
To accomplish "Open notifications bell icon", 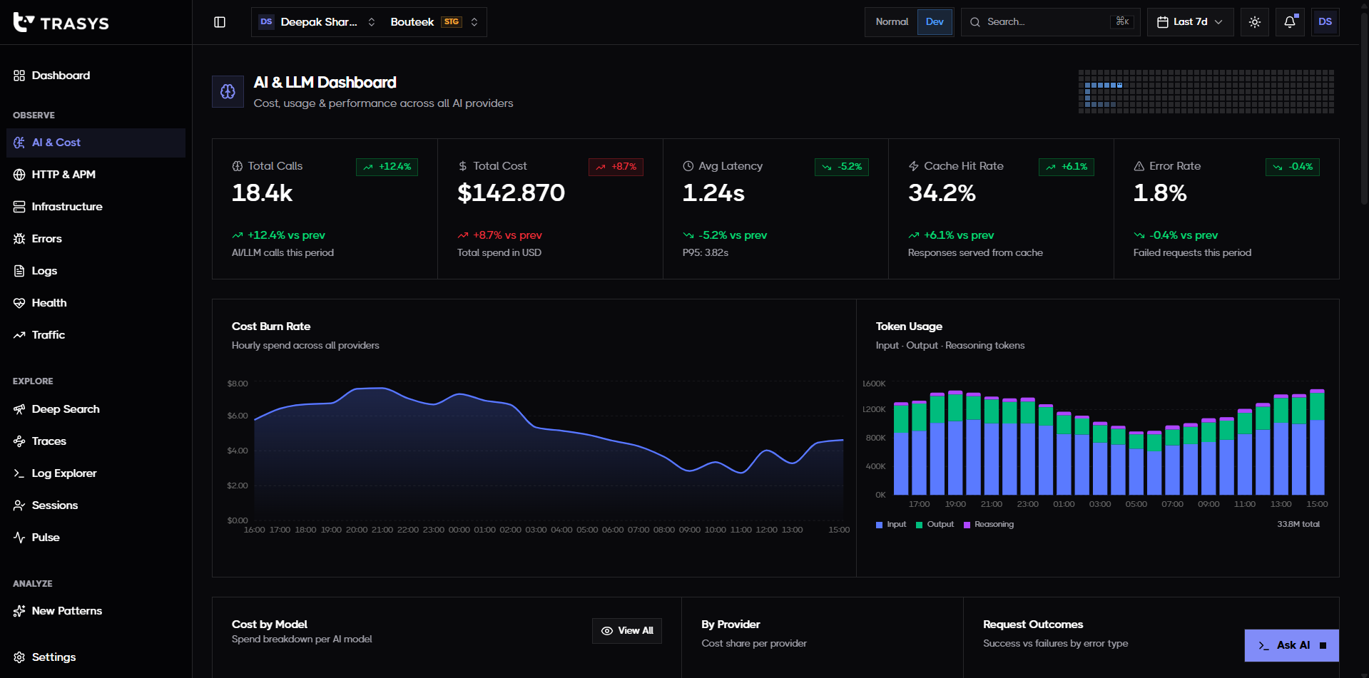I will tap(1290, 22).
